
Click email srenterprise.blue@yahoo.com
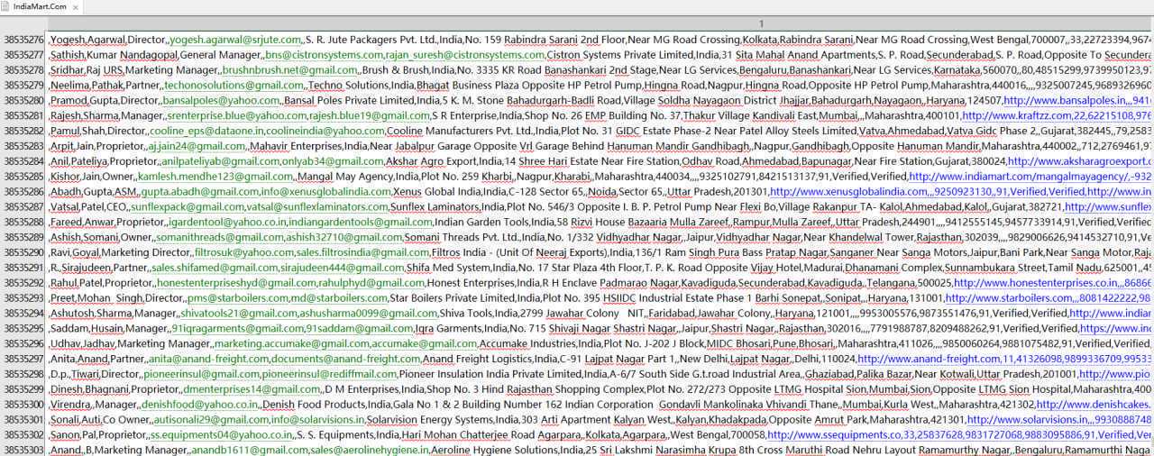(x=237, y=115)
